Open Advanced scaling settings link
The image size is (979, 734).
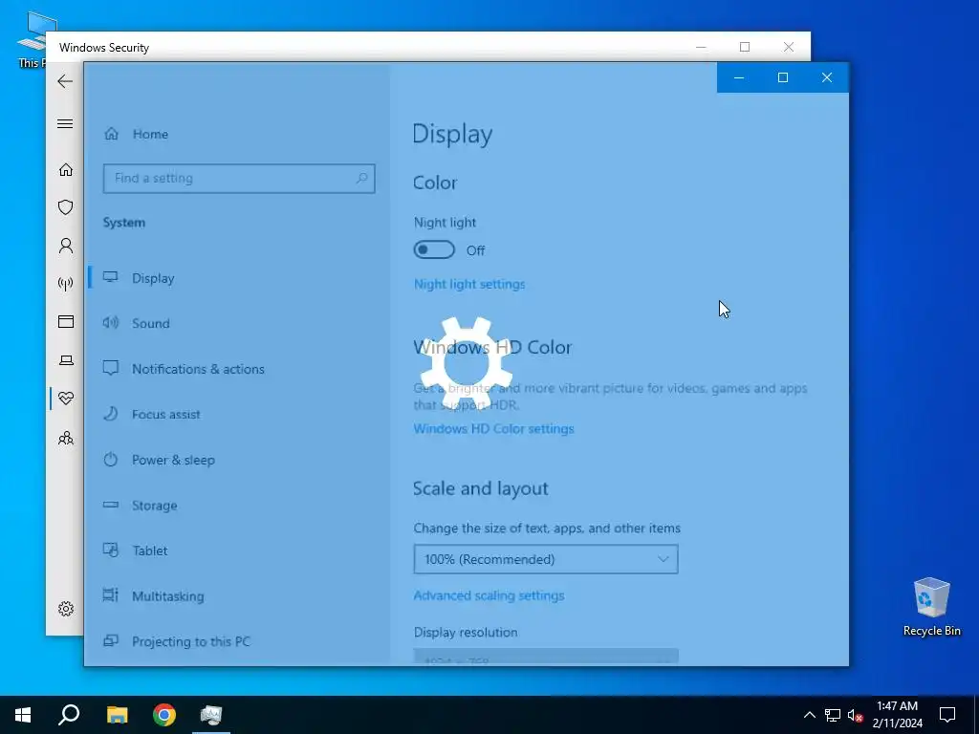489,595
